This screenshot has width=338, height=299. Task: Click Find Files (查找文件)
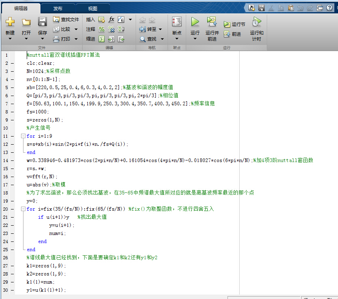(66, 19)
